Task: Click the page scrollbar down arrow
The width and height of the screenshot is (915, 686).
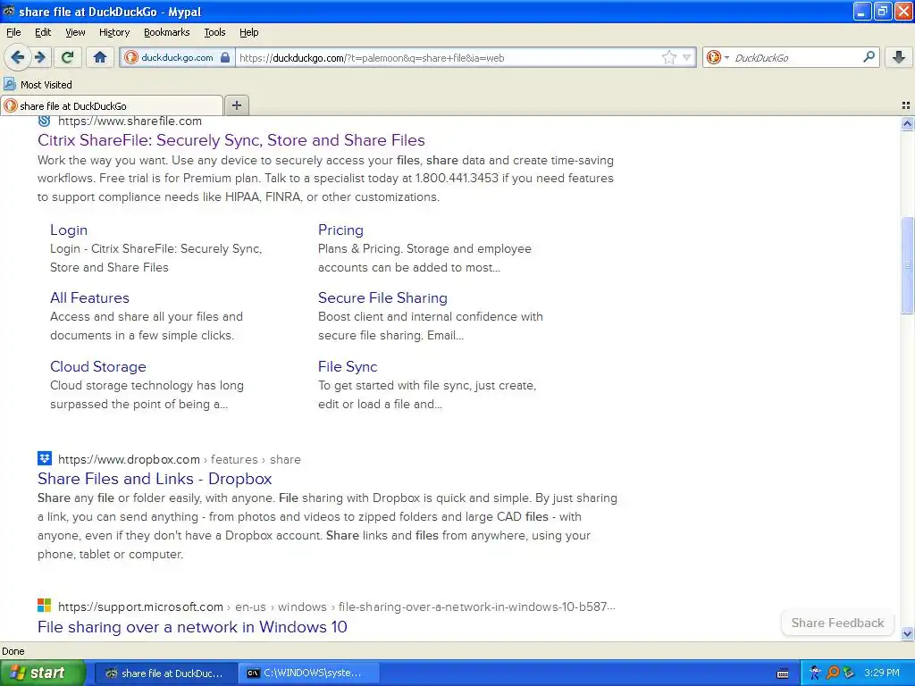Action: [907, 633]
